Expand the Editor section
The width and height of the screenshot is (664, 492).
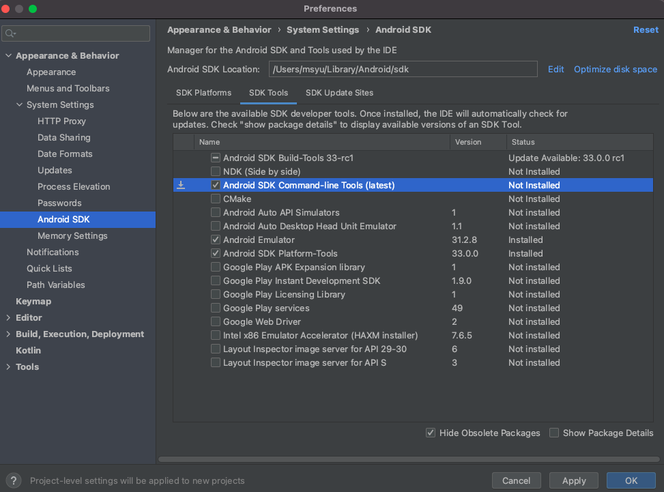click(8, 317)
